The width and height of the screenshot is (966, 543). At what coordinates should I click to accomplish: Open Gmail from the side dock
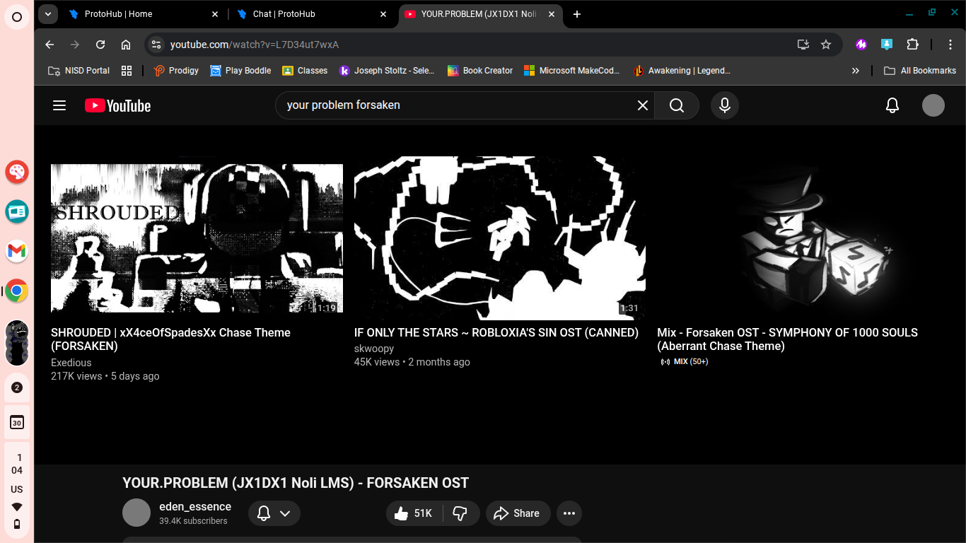(16, 251)
